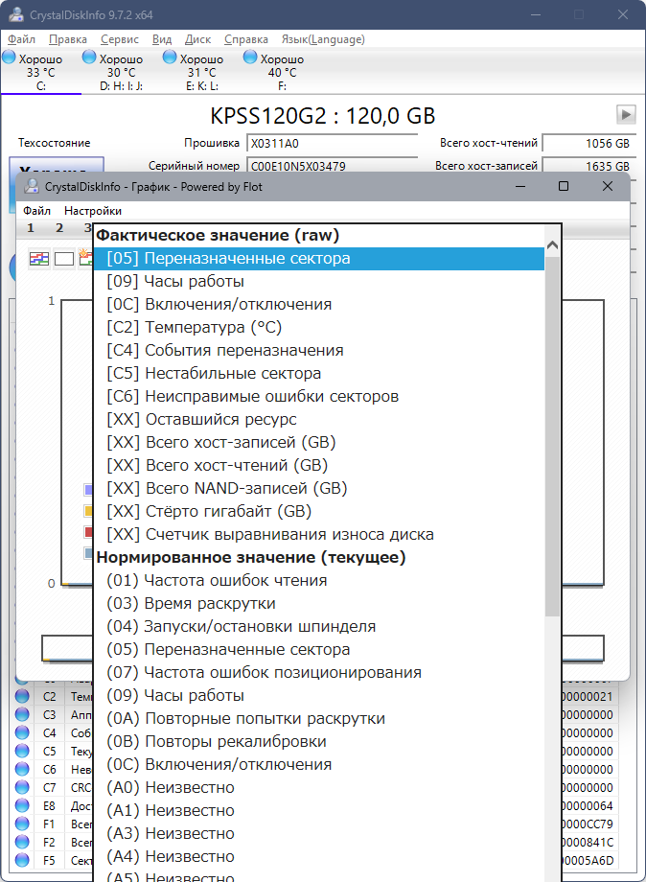This screenshot has height=882, width=646.
Task: Select [XX] Оставшийся ресурс option
Action: [319, 420]
